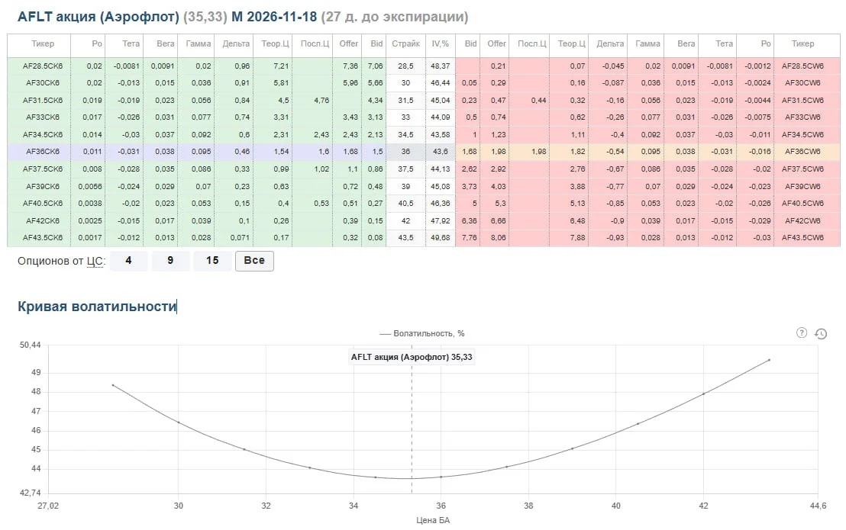846x530 pixels.
Task: Open call option AF39CK6
Action: (x=43, y=186)
